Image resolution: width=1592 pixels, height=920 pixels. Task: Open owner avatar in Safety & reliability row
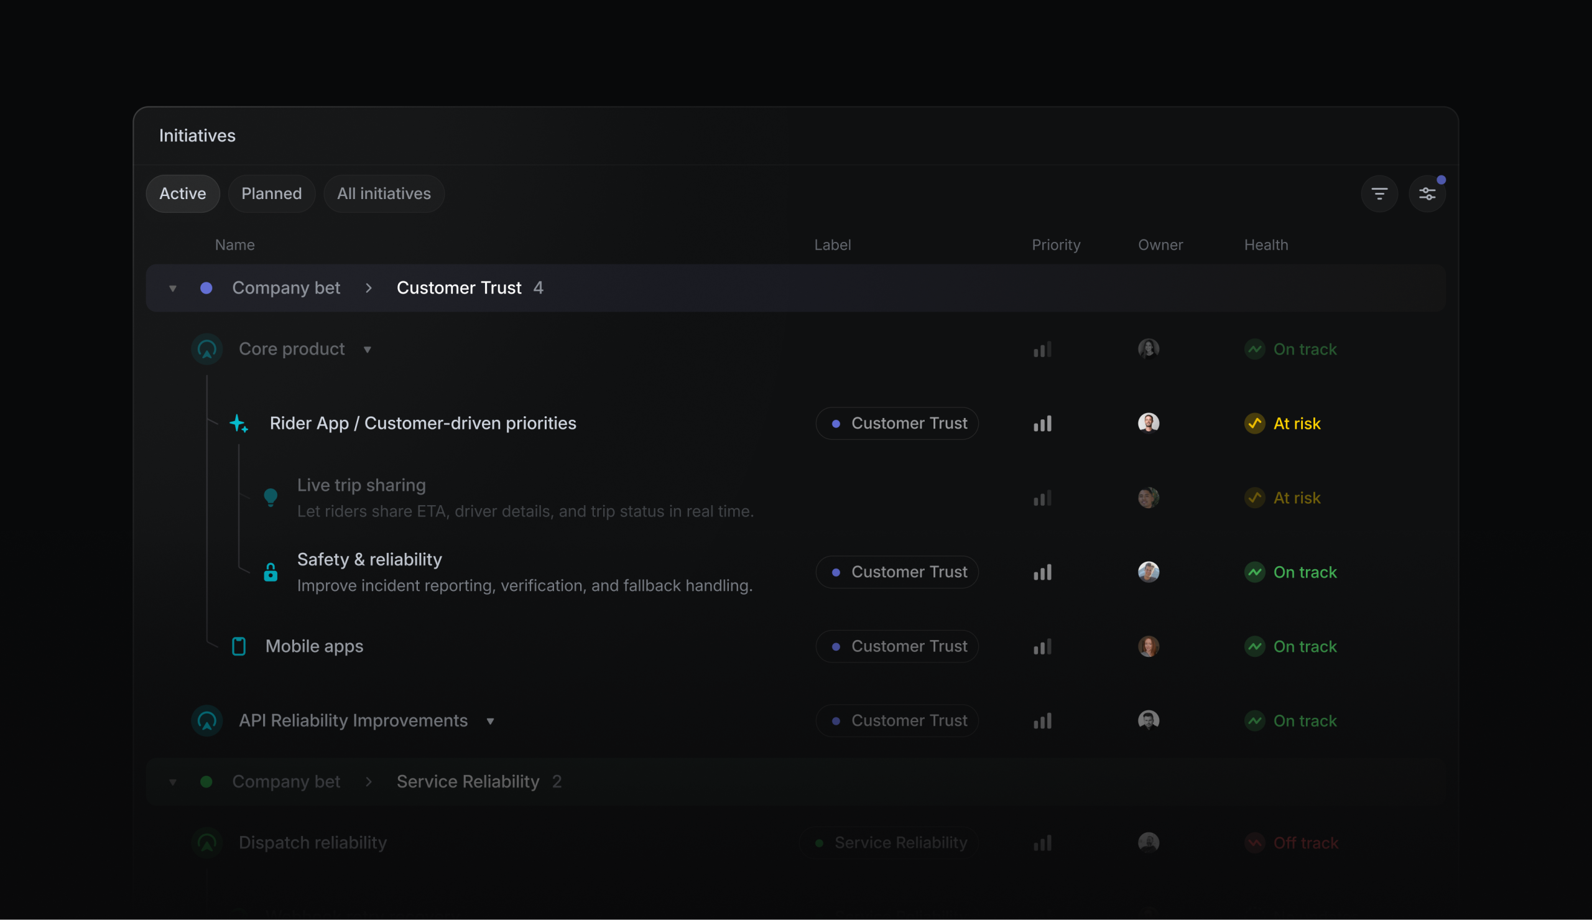pos(1148,572)
